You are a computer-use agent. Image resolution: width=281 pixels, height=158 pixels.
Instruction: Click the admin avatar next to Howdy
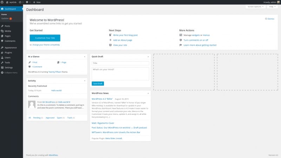279,2
